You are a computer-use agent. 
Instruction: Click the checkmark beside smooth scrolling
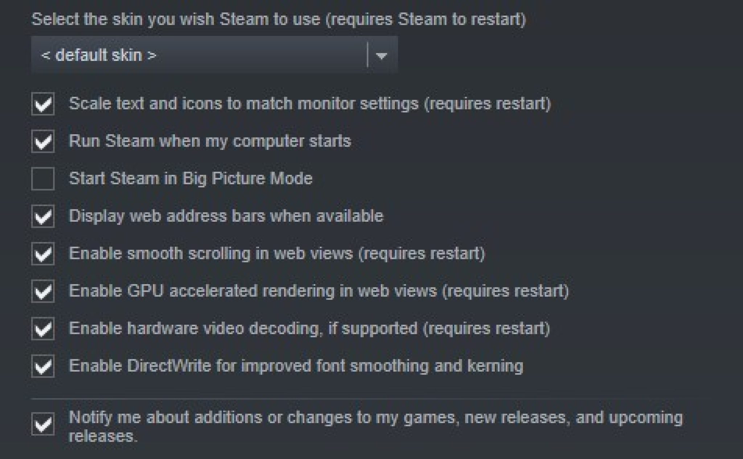[x=44, y=253]
